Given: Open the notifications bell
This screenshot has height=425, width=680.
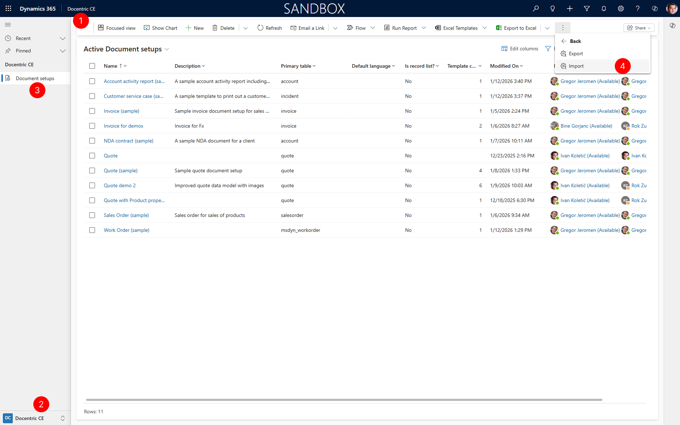Looking at the screenshot, I should 604,9.
